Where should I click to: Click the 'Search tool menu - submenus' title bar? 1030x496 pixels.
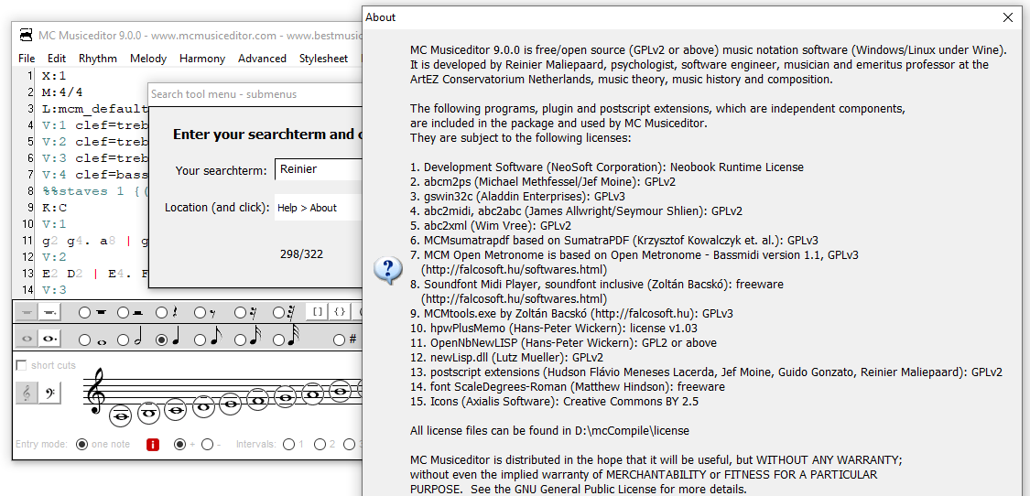tap(256, 94)
